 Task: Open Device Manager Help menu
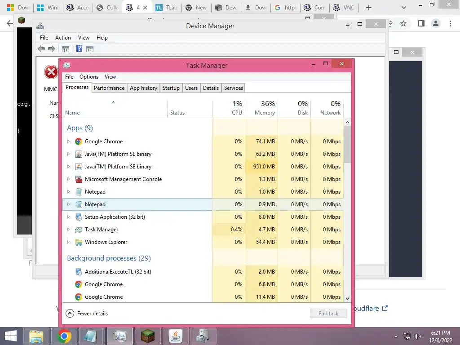[102, 38]
